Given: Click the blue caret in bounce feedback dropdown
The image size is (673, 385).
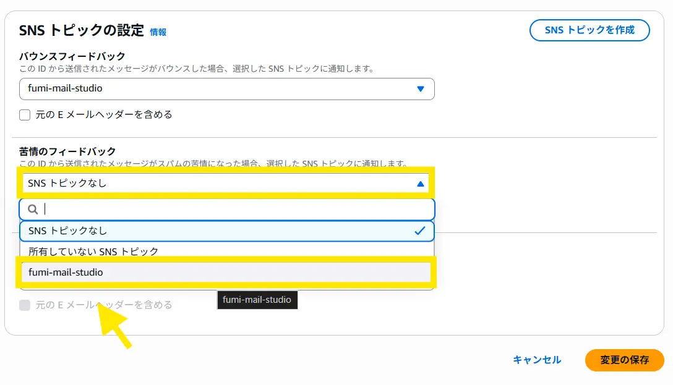Looking at the screenshot, I should pyautogui.click(x=421, y=89).
